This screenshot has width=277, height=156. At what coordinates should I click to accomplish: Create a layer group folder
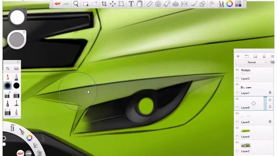coord(247,56)
